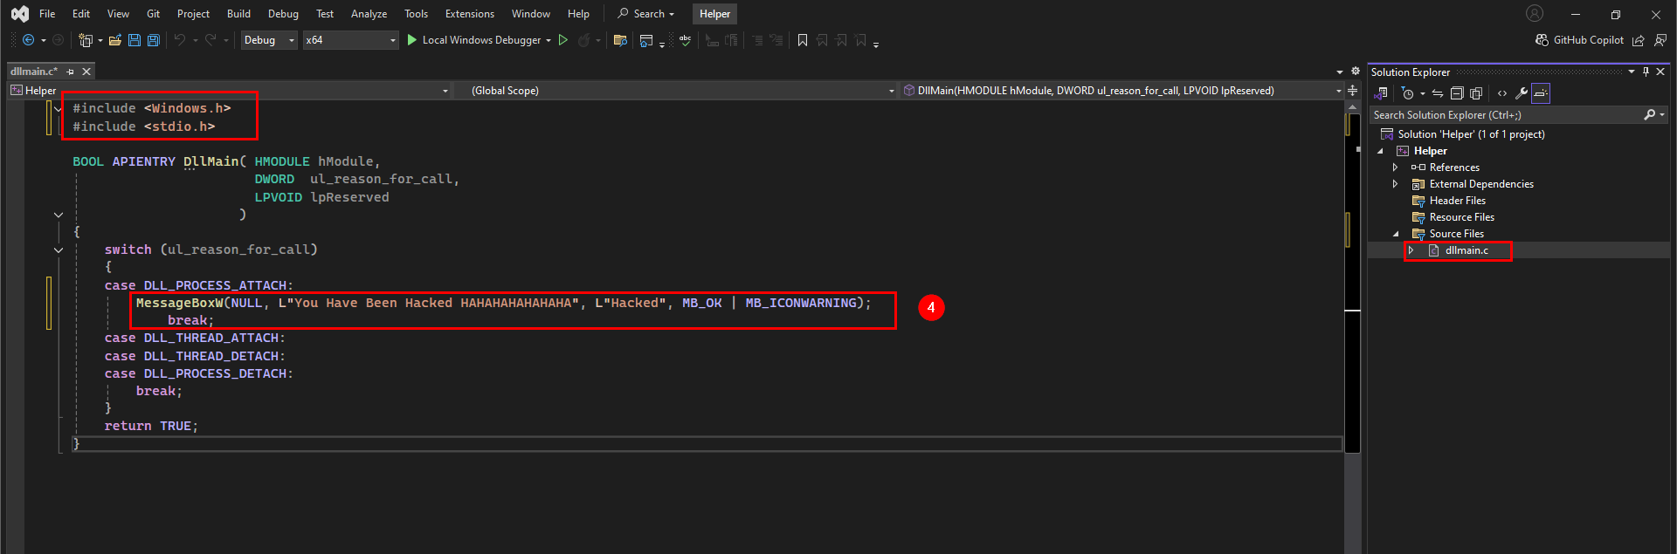Open the Analyze menu
The width and height of the screenshot is (1677, 554).
pos(369,14)
